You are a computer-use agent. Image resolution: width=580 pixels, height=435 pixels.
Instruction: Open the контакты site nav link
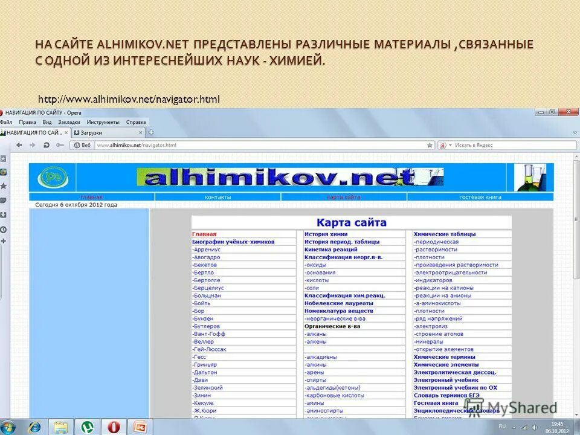pyautogui.click(x=217, y=197)
